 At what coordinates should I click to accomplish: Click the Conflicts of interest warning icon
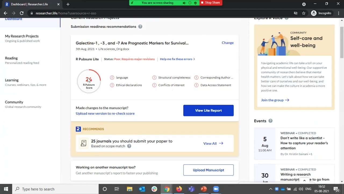point(154,85)
